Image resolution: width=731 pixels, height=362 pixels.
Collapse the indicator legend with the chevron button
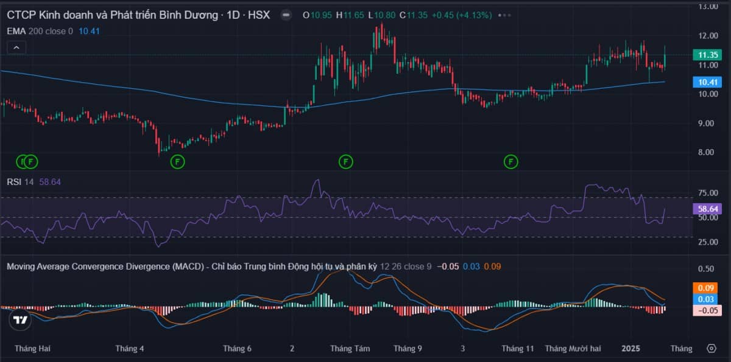coord(16,47)
